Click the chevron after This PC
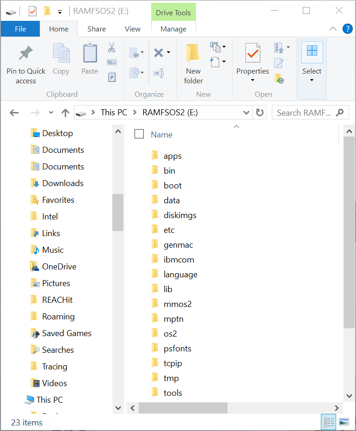The width and height of the screenshot is (356, 431). click(x=135, y=112)
